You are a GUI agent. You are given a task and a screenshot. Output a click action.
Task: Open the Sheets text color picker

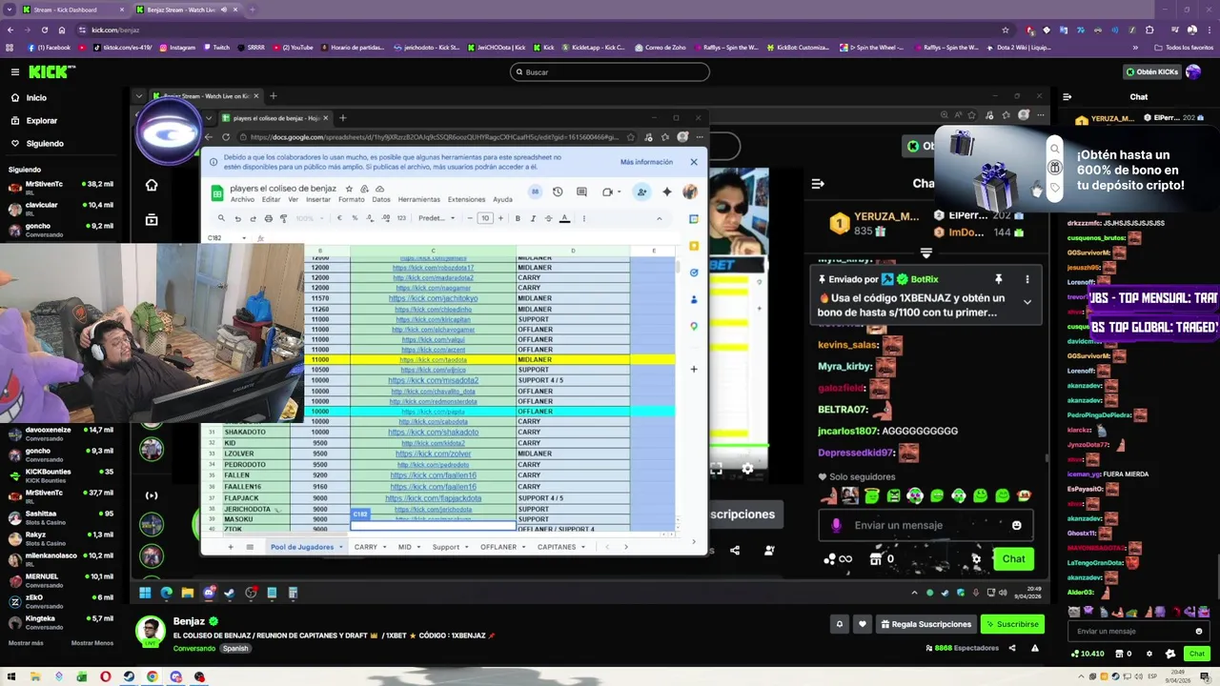pyautogui.click(x=564, y=218)
